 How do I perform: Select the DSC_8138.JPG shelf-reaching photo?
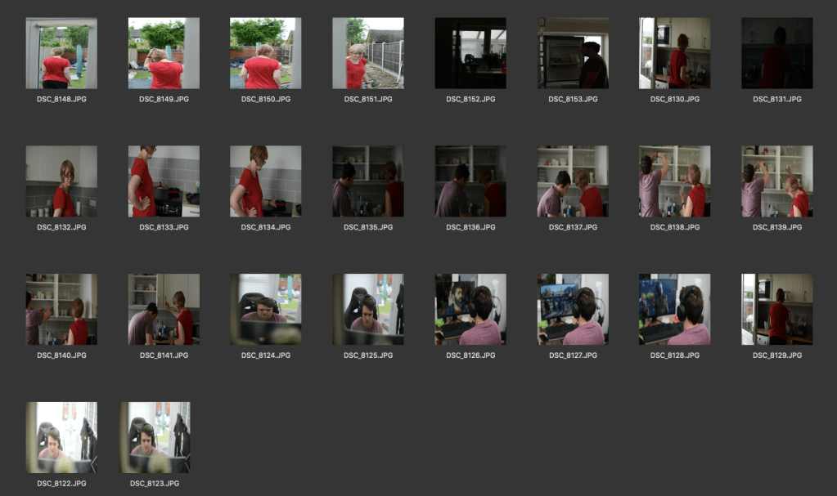click(x=674, y=181)
